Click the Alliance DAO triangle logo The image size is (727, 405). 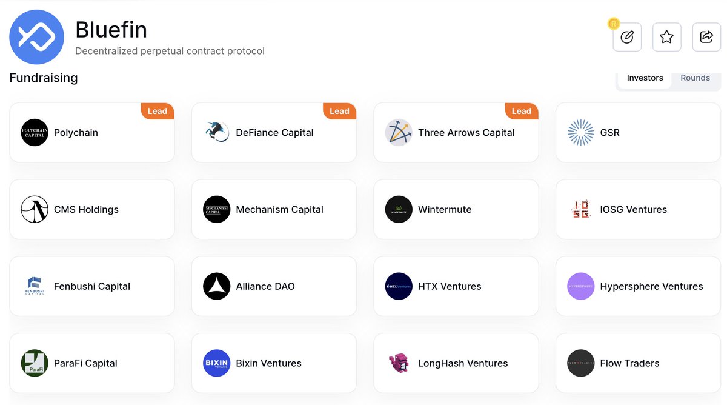coord(217,286)
